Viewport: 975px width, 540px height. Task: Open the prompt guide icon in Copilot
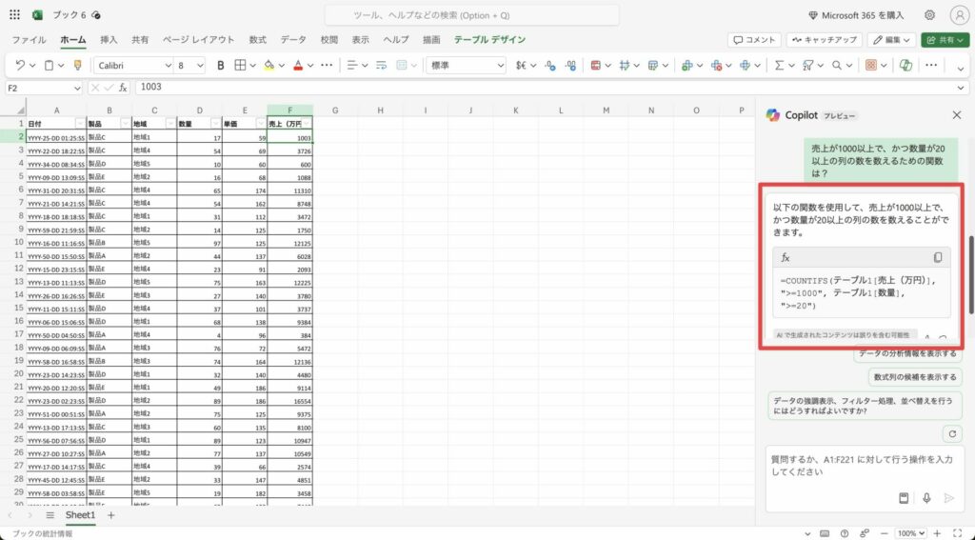[905, 498]
